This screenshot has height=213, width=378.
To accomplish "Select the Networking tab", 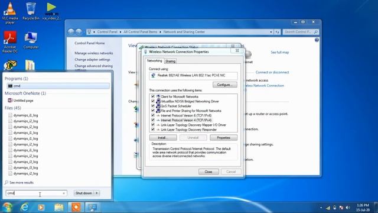I will pos(154,61).
